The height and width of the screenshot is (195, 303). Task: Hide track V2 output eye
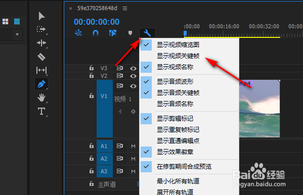click(x=133, y=76)
